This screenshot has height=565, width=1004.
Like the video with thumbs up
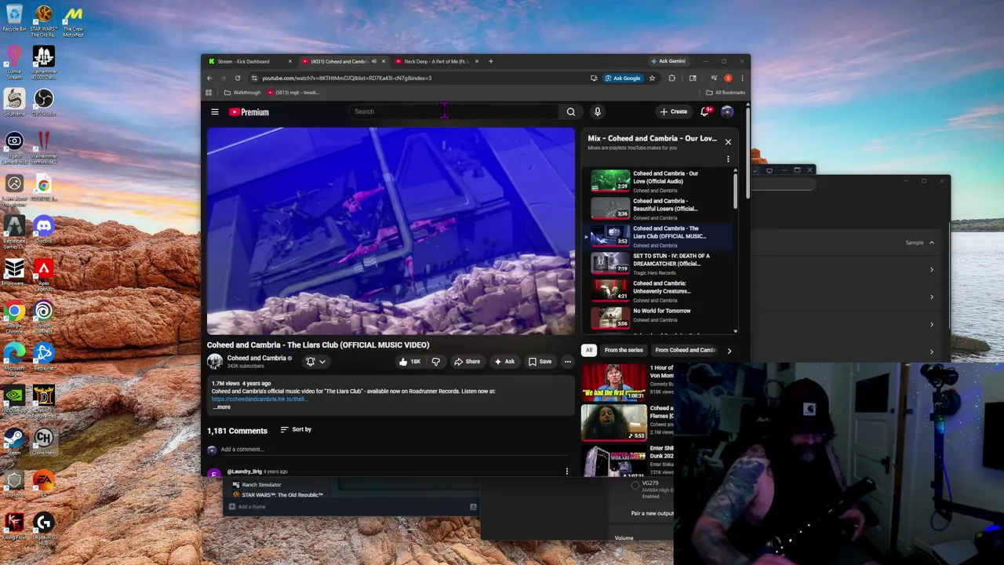click(x=409, y=362)
